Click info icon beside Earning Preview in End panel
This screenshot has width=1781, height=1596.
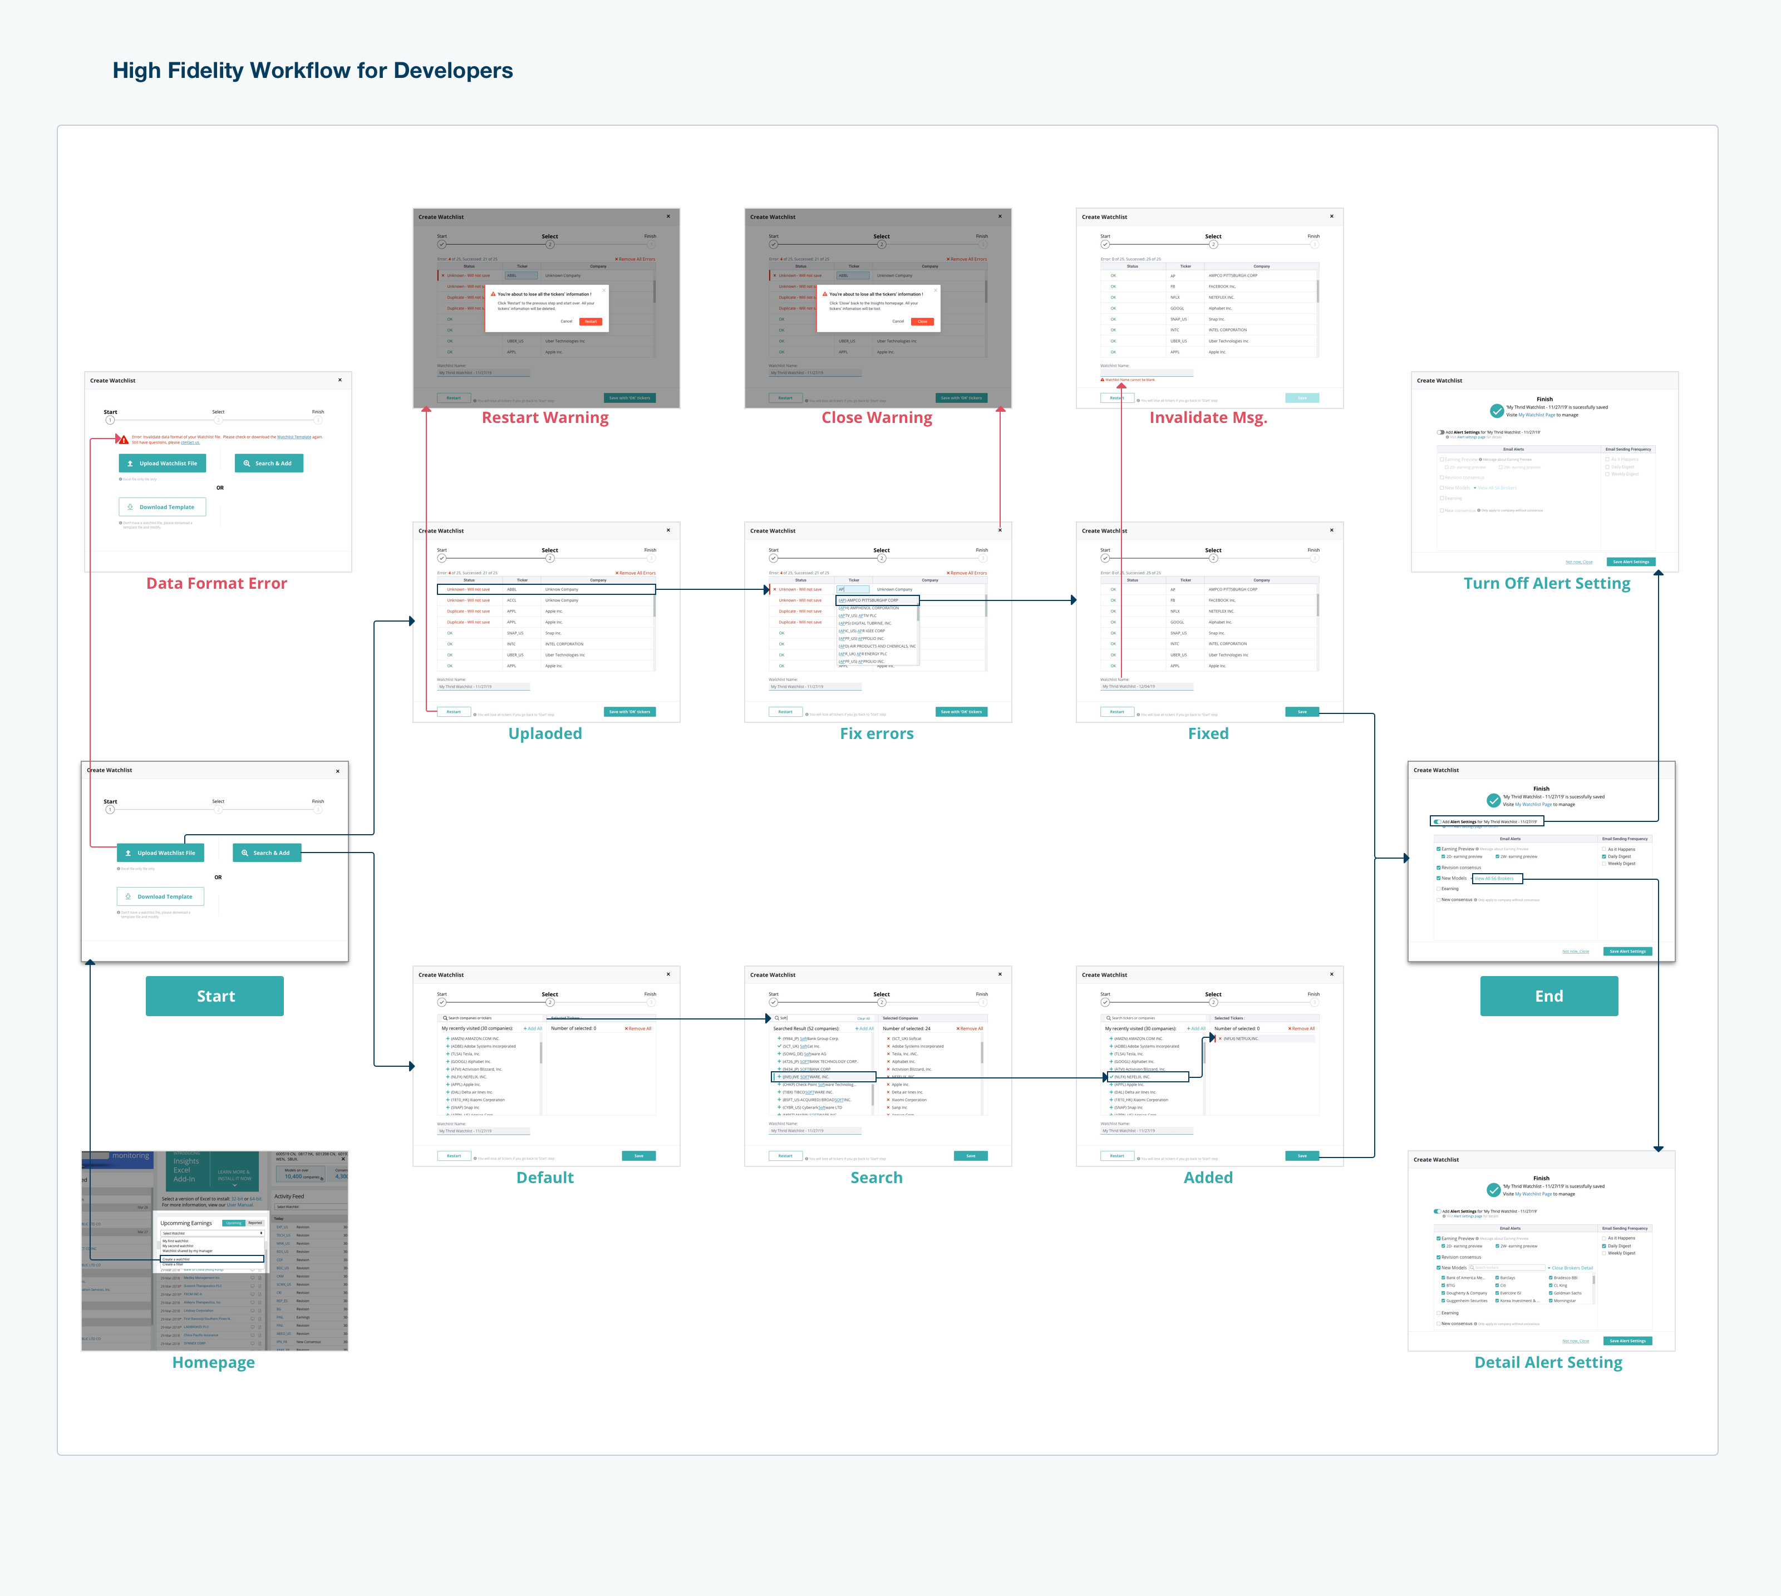point(1478,849)
